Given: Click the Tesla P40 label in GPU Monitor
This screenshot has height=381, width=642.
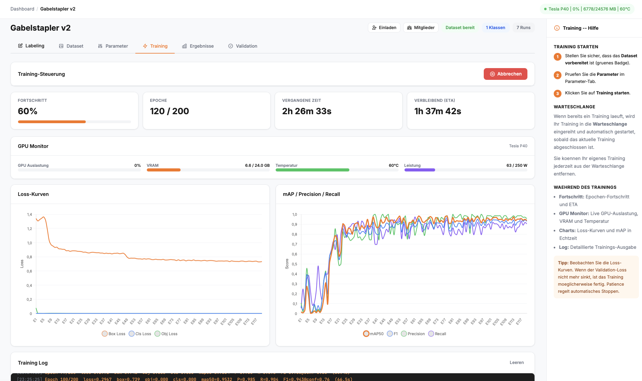Looking at the screenshot, I should (x=518, y=146).
